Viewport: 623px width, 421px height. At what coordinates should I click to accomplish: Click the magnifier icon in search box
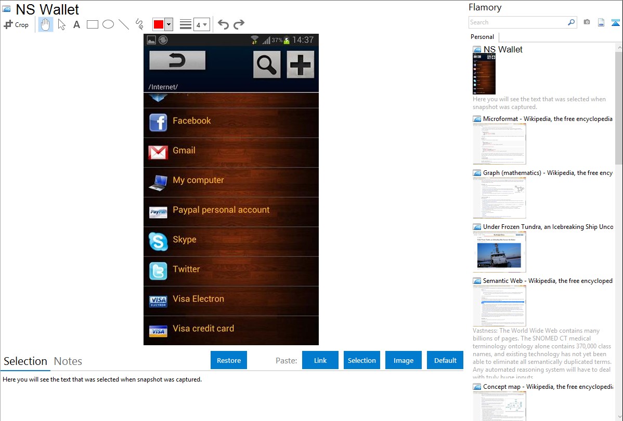point(572,22)
